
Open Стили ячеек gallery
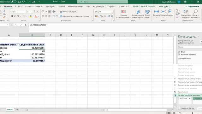click(x=147, y=14)
